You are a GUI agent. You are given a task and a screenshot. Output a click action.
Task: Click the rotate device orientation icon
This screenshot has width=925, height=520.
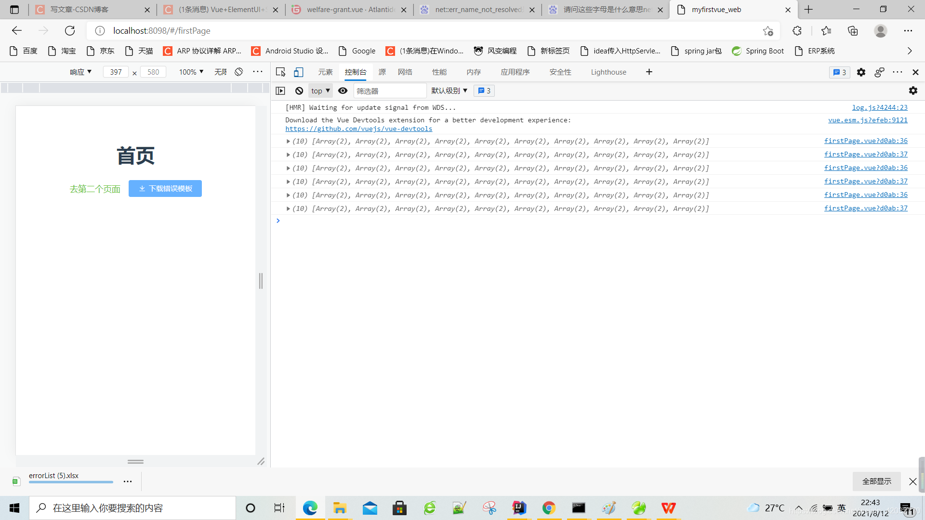pos(239,72)
